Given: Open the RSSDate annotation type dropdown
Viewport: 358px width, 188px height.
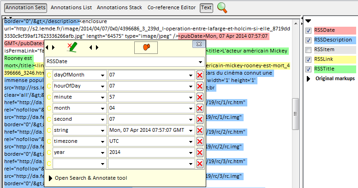Looking at the screenshot, I should coord(200,62).
